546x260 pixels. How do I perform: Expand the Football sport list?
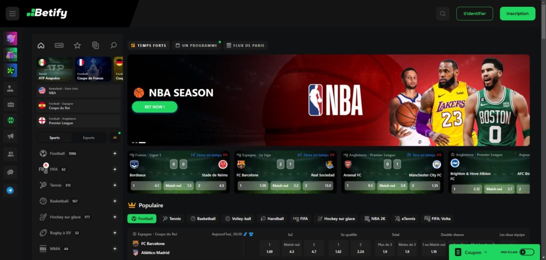(x=115, y=154)
